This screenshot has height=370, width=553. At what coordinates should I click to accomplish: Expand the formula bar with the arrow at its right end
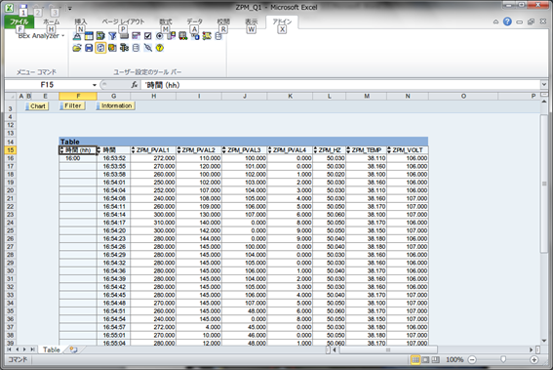point(544,85)
